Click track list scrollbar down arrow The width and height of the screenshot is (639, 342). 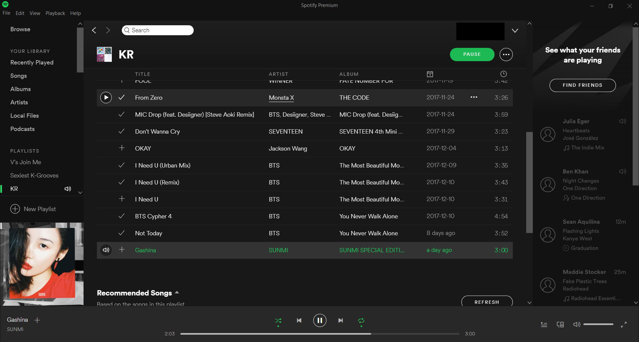point(530,302)
